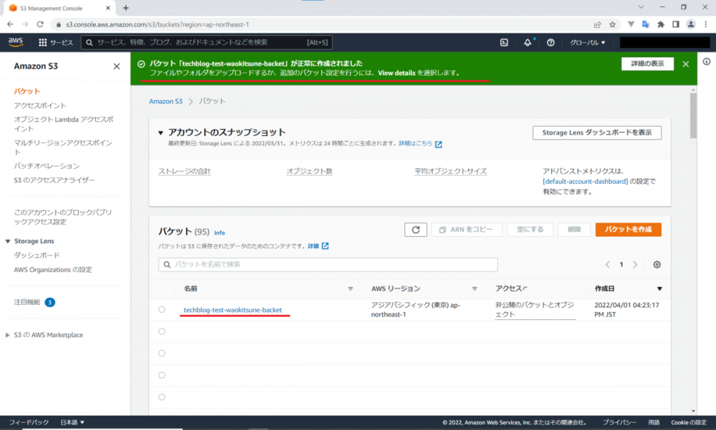The image size is (716, 430).
Task: Go to the previous page of buckets
Action: [x=607, y=265]
